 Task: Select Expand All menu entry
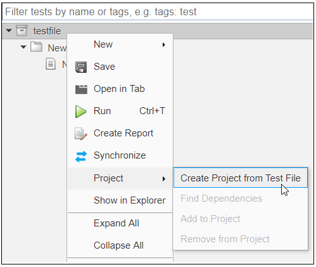point(120,223)
